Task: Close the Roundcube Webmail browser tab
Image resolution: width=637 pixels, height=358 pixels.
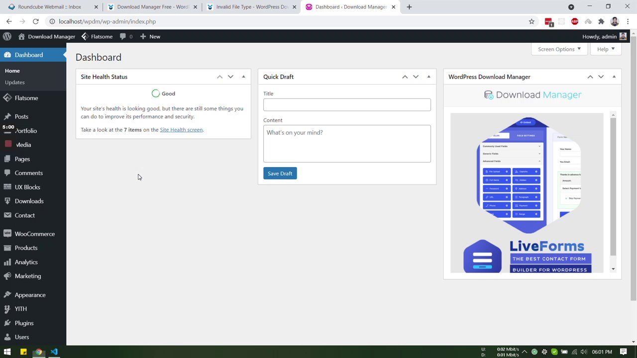Action: pos(96,7)
